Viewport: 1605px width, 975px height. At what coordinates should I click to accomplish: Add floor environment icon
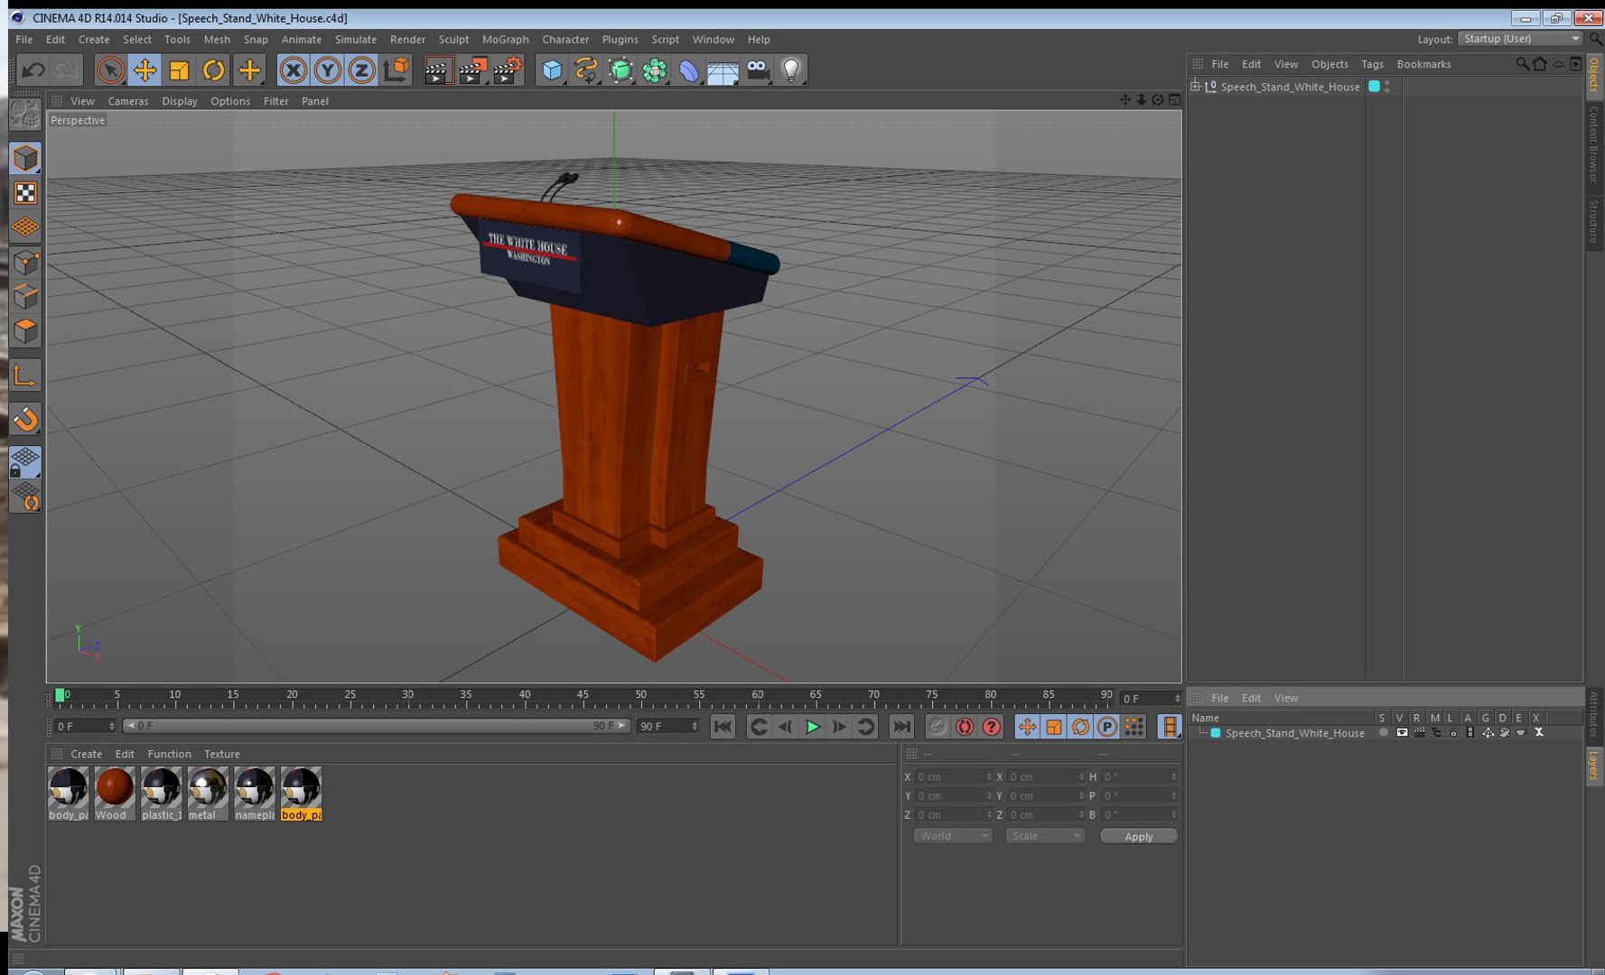click(723, 70)
